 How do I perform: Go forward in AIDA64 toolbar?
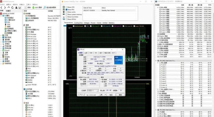(x=5, y=8)
